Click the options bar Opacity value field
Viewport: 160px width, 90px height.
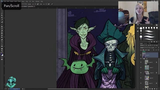tap(33, 4)
